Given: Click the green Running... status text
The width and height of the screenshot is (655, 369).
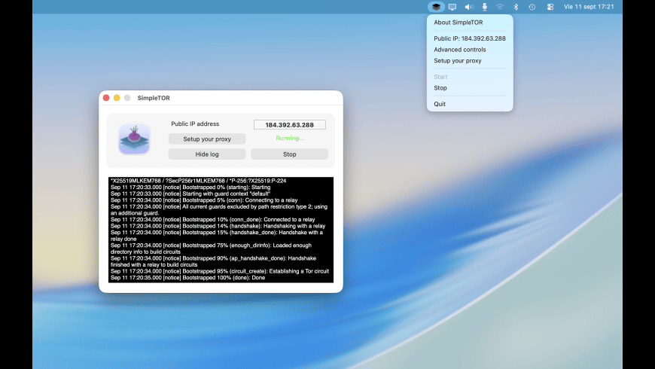Looking at the screenshot, I should click(290, 138).
